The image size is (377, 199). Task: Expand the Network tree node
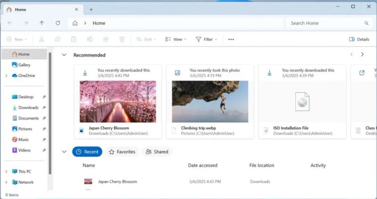[x=6, y=183]
